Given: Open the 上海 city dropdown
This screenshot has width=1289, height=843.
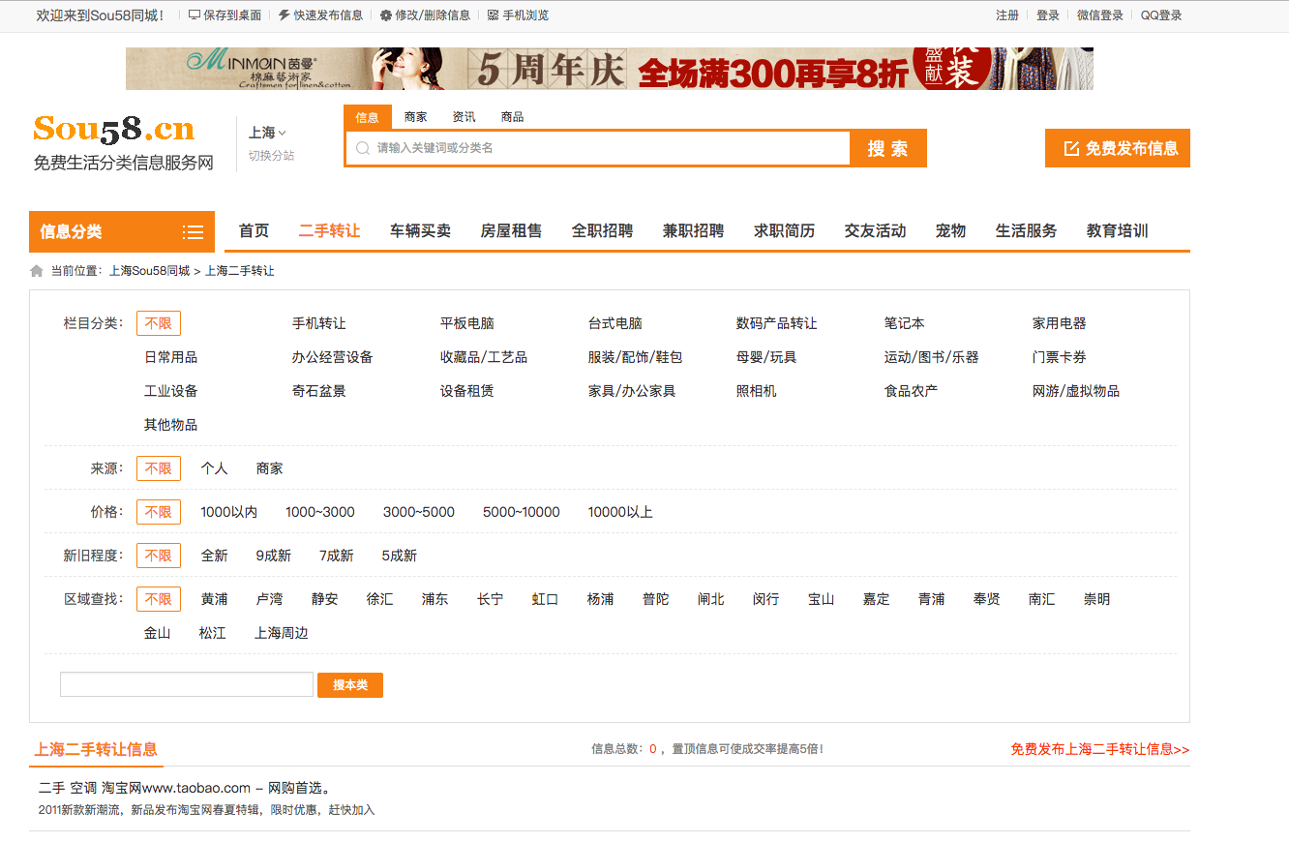Looking at the screenshot, I should pos(267,133).
